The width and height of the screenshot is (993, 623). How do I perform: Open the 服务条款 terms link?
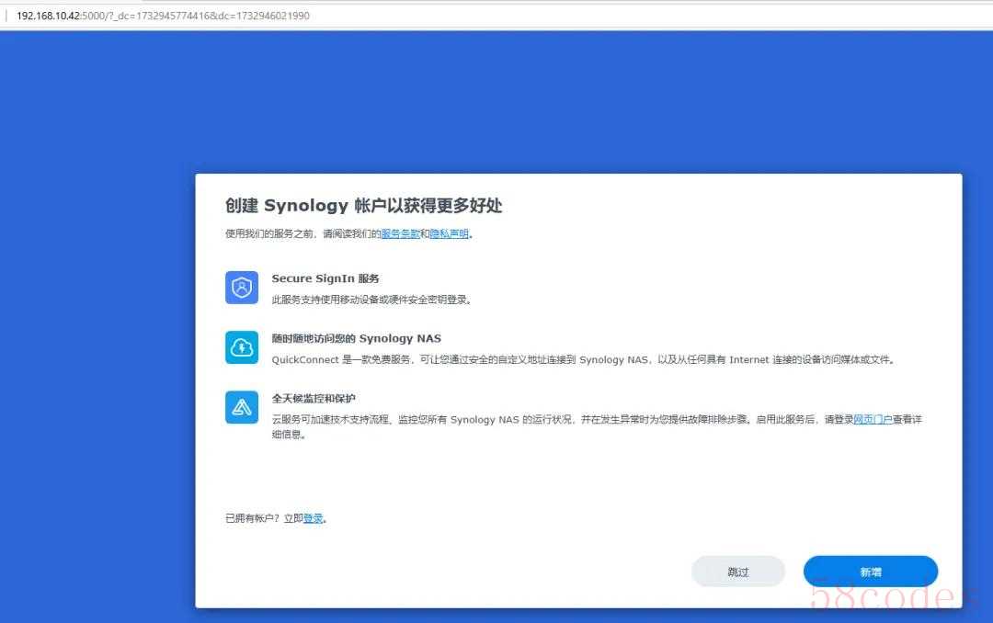400,234
